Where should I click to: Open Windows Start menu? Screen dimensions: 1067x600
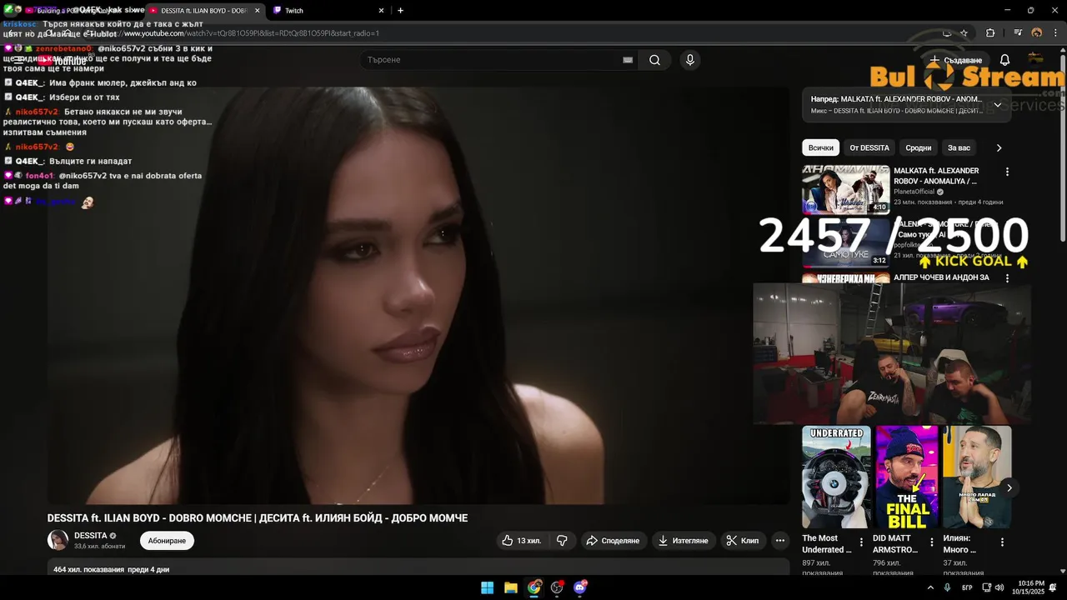click(x=487, y=587)
